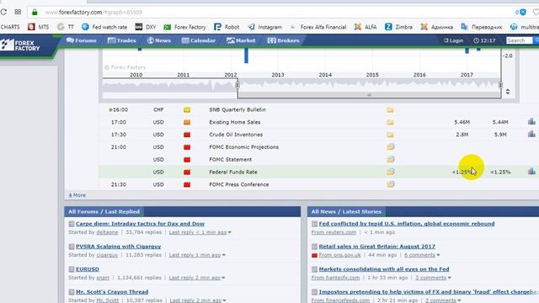This screenshot has height=303, width=539.
Task: Open PVSRA Scalping with Cigarguy thread
Action: (x=118, y=247)
